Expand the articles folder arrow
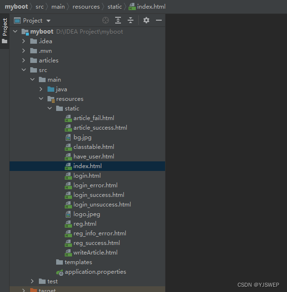This screenshot has width=287, height=292. tap(24, 61)
